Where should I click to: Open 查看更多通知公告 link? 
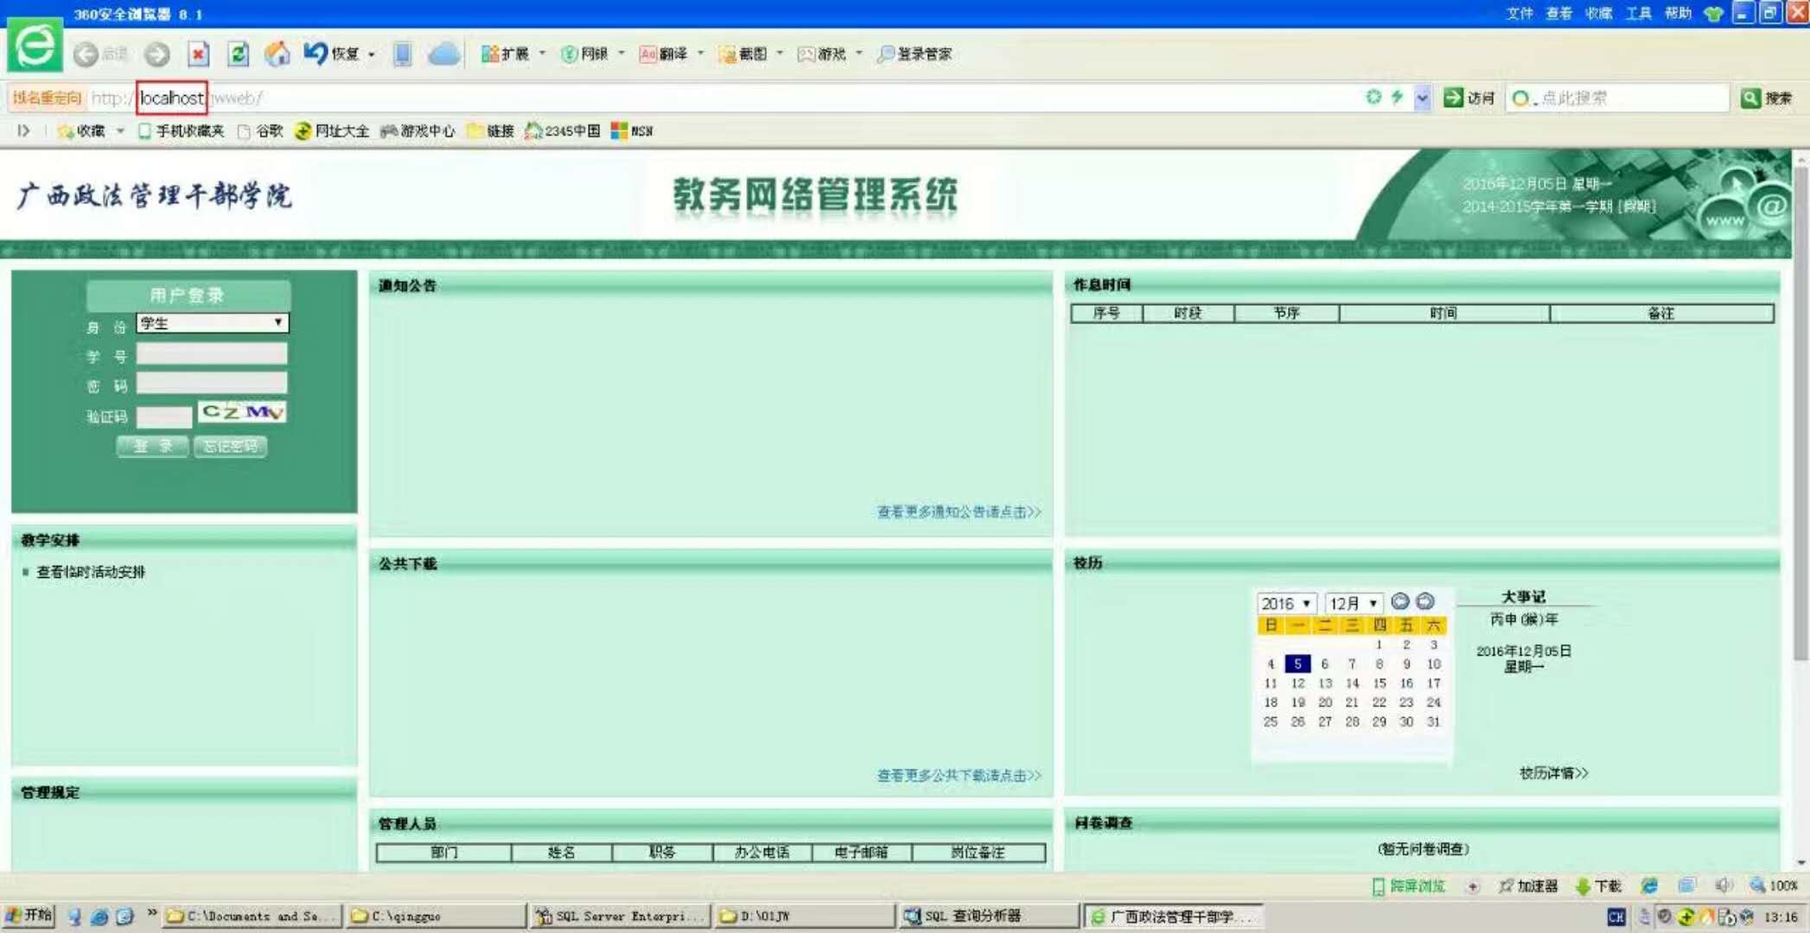tap(959, 512)
